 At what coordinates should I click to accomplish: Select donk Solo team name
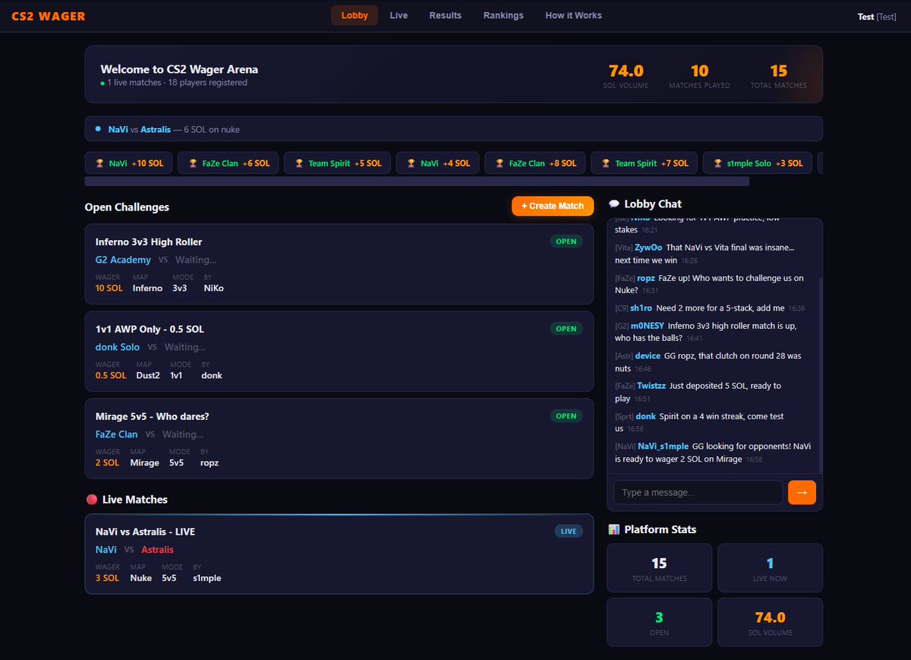tap(118, 347)
